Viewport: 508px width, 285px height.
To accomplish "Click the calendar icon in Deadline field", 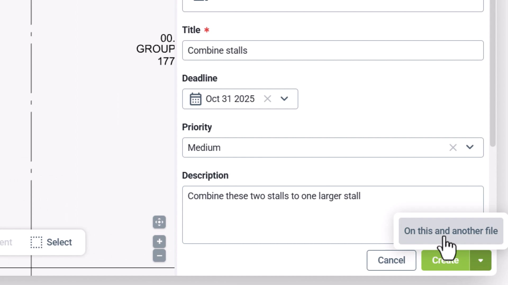I will 196,99.
